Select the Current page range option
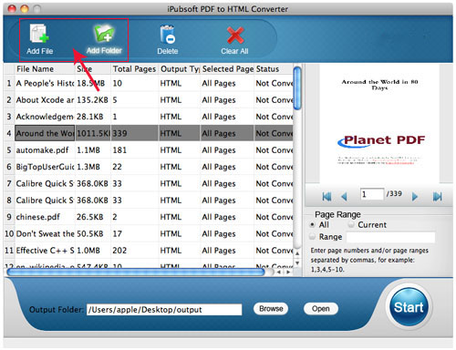Viewport: 456px width, 350px height. pyautogui.click(x=351, y=224)
